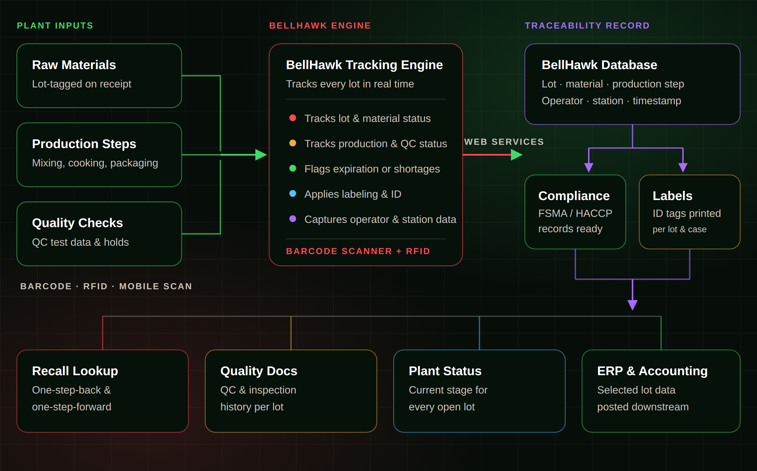The image size is (757, 471).
Task: Click the BELLHAWK ENGINE heading
Action: pos(320,26)
